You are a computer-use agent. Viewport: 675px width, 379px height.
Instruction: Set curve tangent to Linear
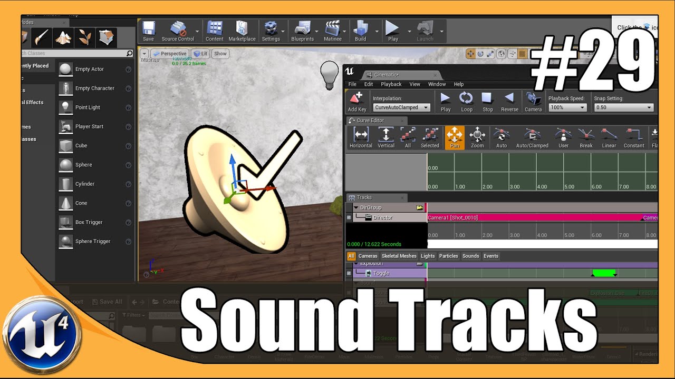coord(609,138)
